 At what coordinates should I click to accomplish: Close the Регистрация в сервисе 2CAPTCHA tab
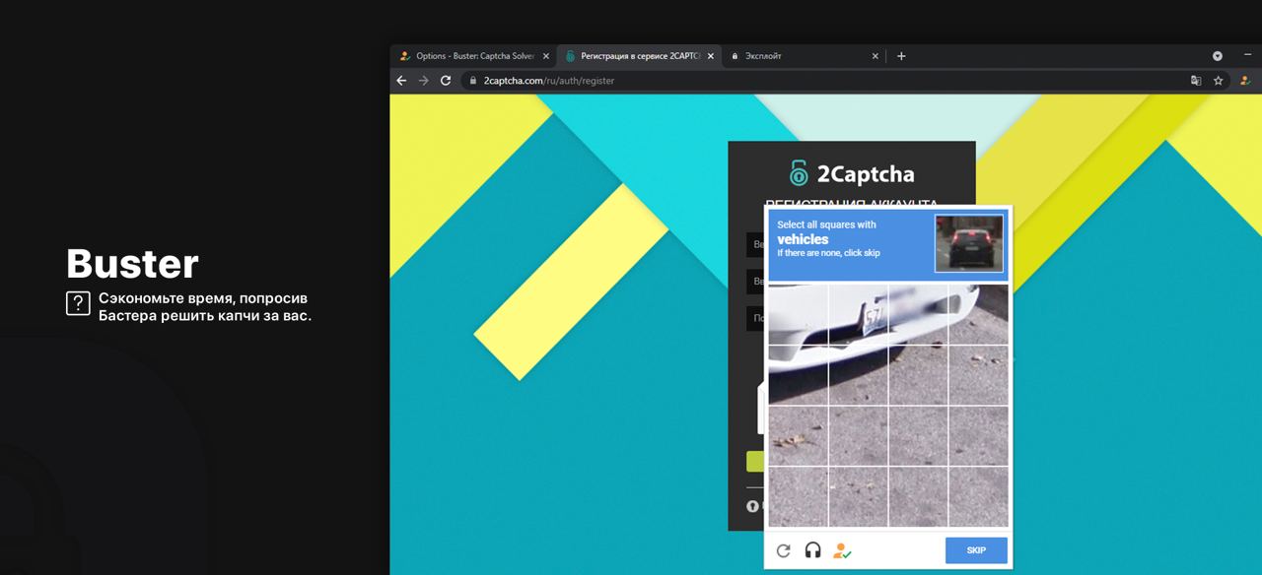[711, 56]
